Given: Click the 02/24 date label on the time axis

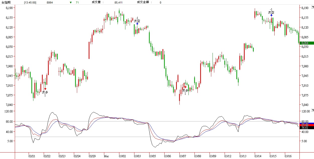Looking at the screenshot, I should (x=77, y=156).
